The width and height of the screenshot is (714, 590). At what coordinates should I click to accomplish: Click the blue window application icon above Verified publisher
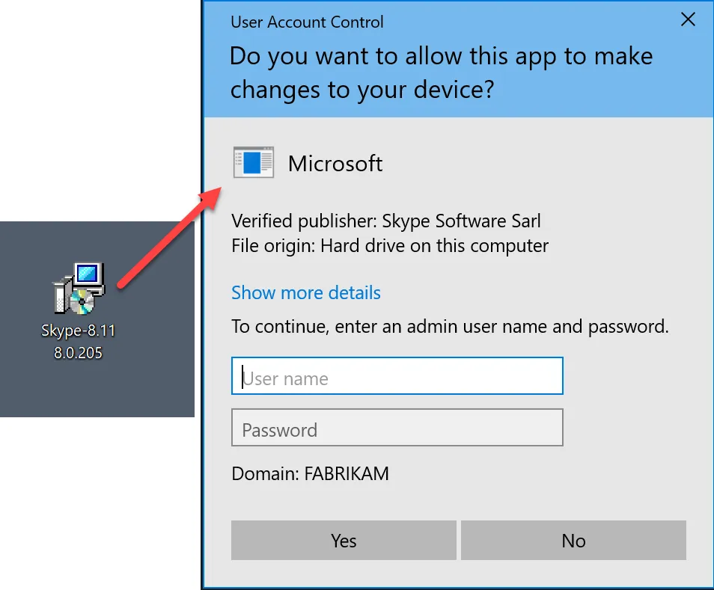[253, 162]
